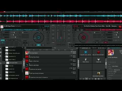Click the left deck gain knob in the mixer
Screen dimensions: 122x91
58,27
